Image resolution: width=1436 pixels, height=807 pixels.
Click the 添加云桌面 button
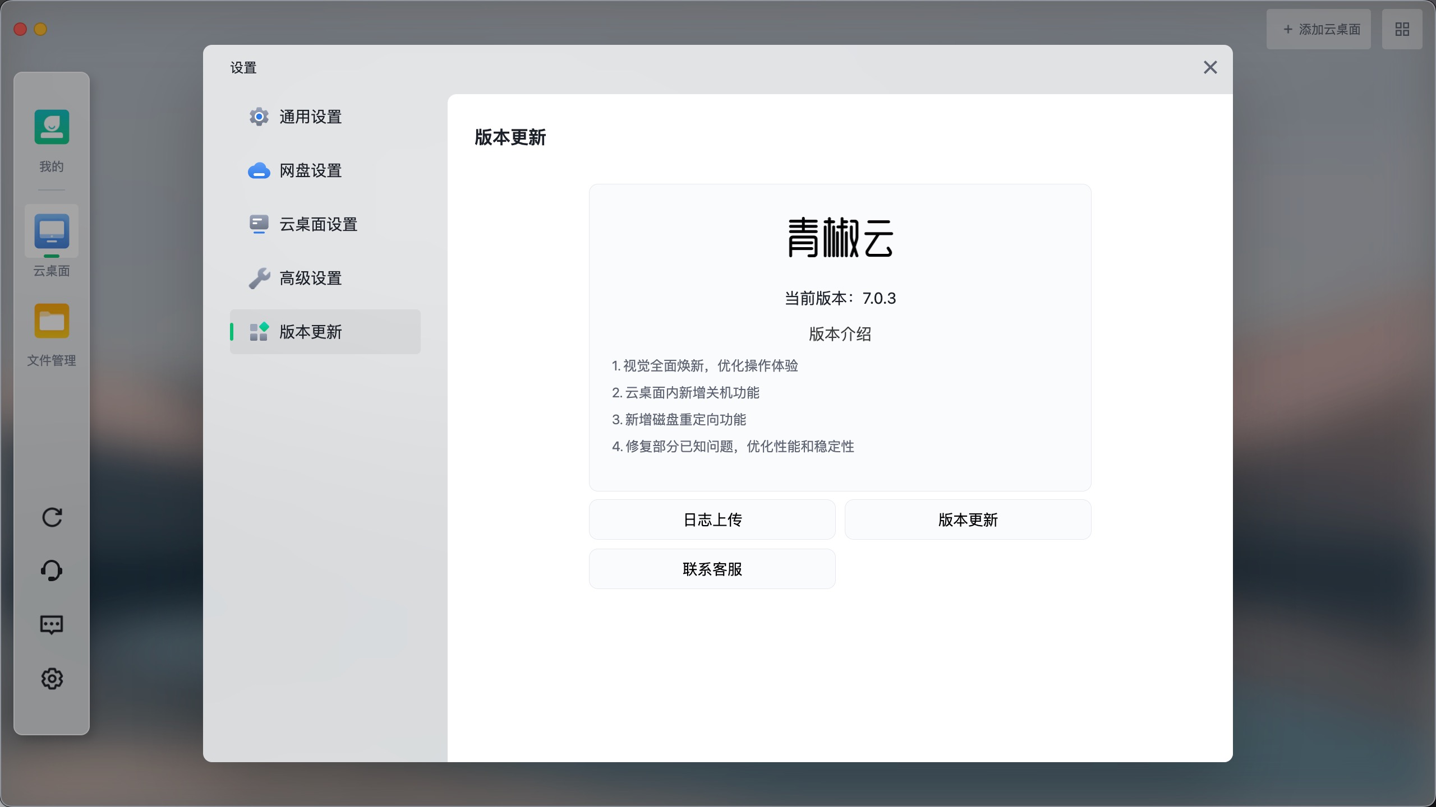click(x=1319, y=29)
